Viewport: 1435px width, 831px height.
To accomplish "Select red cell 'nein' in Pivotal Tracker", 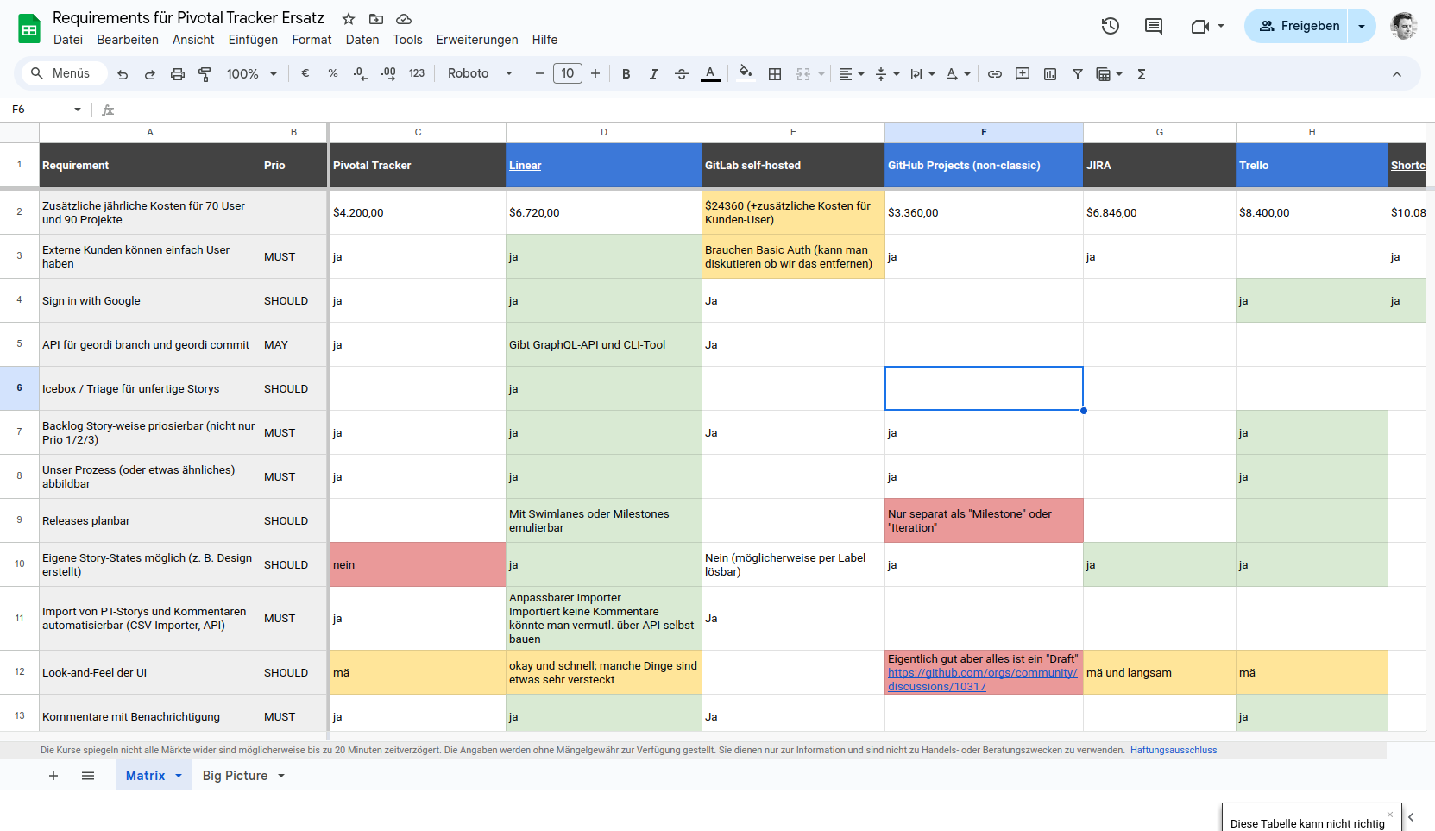I will pos(418,564).
